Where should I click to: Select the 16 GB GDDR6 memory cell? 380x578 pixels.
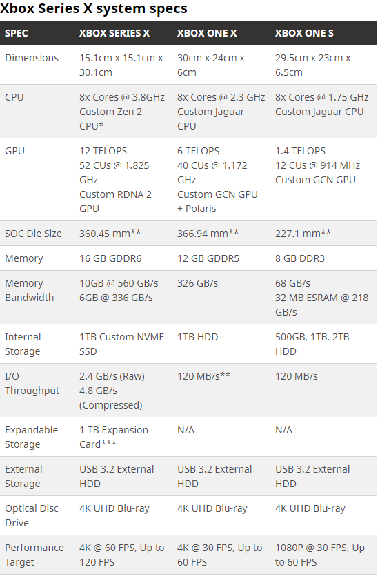coord(110,258)
